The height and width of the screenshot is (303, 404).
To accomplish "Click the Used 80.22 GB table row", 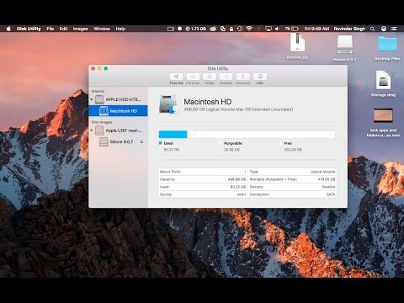I will (x=203, y=187).
